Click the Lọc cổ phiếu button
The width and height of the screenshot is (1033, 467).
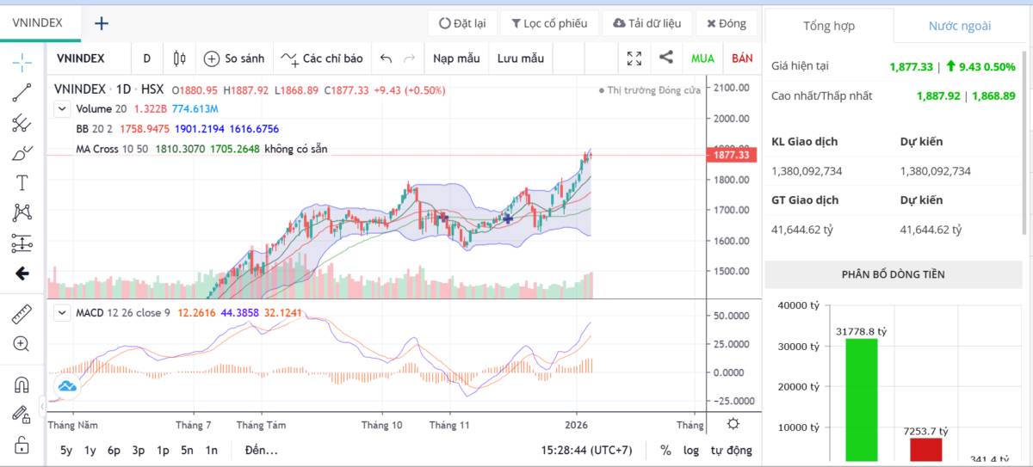[x=547, y=23]
